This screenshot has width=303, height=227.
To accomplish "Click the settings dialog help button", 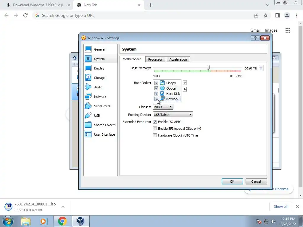I will coord(255,38).
